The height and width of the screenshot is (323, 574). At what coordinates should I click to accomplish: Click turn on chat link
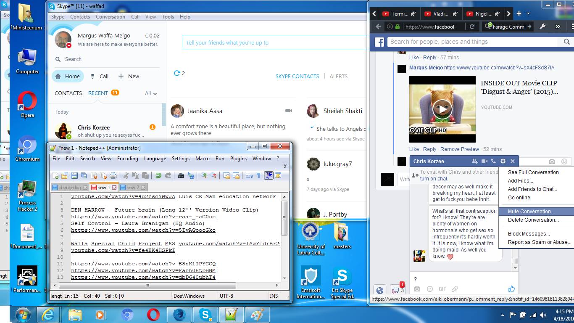tap(434, 179)
